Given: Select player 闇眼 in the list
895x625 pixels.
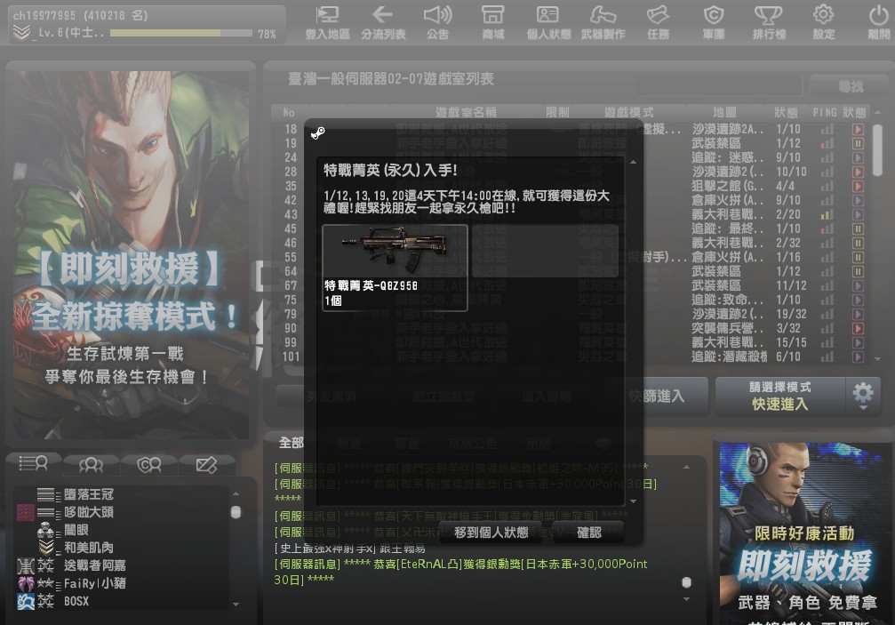Looking at the screenshot, I should (x=76, y=530).
